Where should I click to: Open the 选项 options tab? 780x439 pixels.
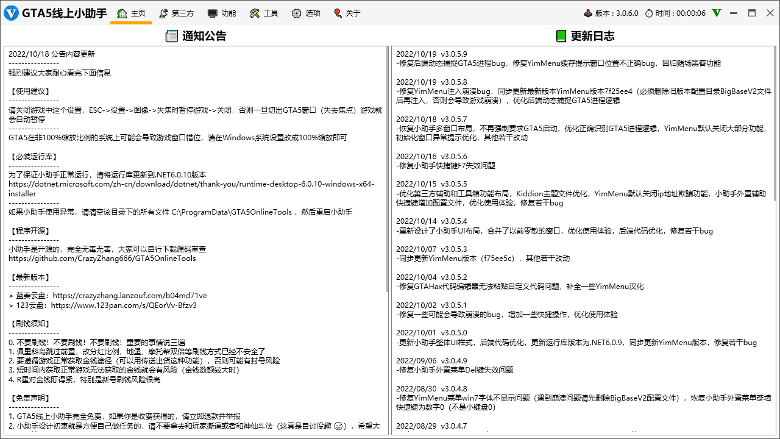(x=306, y=13)
